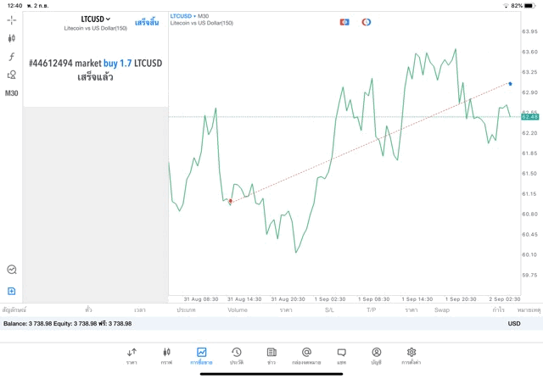Open the drawing objects shapes tool
This screenshot has width=543, height=379.
click(12, 75)
